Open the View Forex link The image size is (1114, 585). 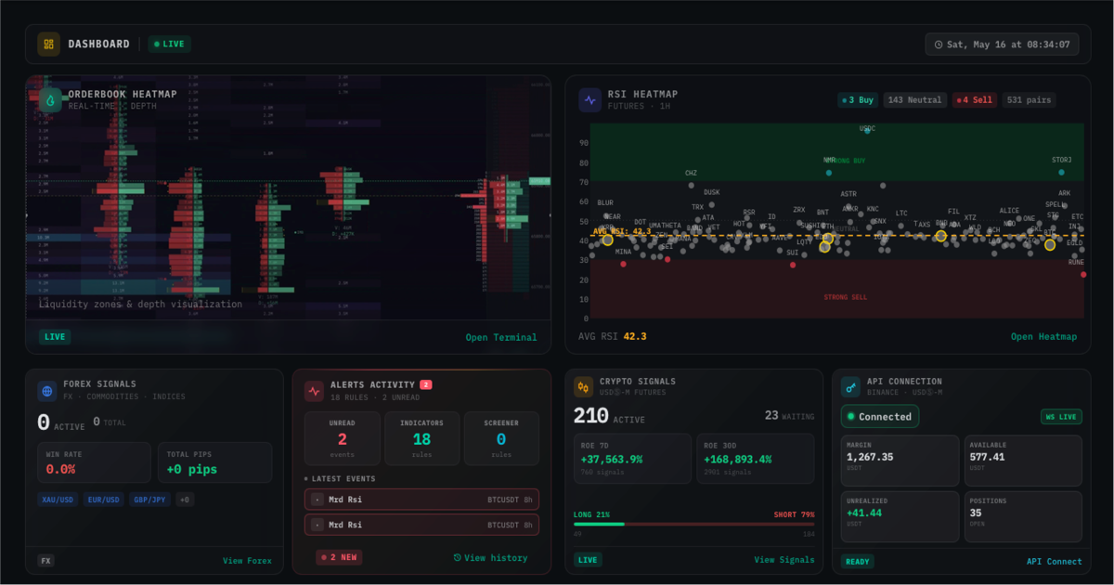248,561
